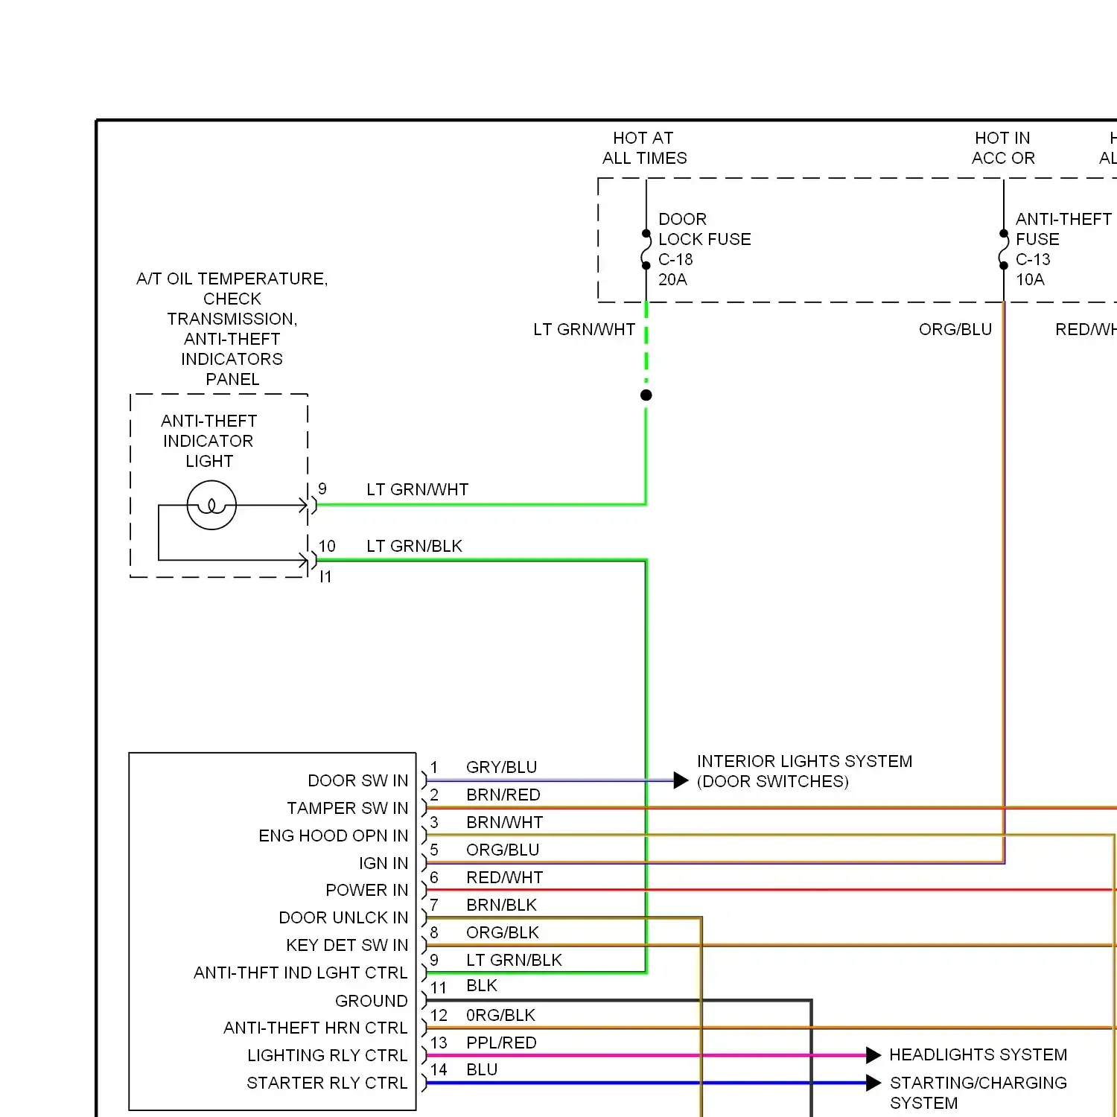Select the GROUND terminal label
Screen dimensions: 1117x1117
coord(372,1001)
